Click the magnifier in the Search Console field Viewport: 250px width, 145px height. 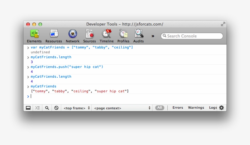click(164, 36)
